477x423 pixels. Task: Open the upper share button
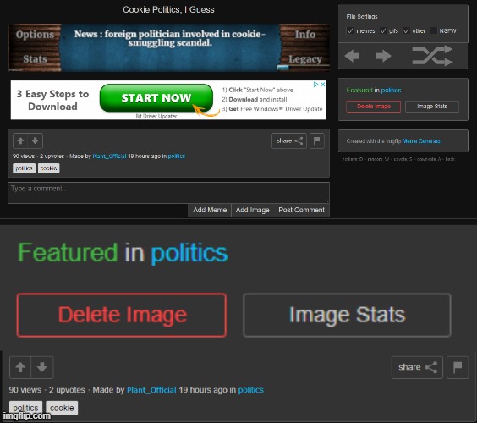[289, 140]
